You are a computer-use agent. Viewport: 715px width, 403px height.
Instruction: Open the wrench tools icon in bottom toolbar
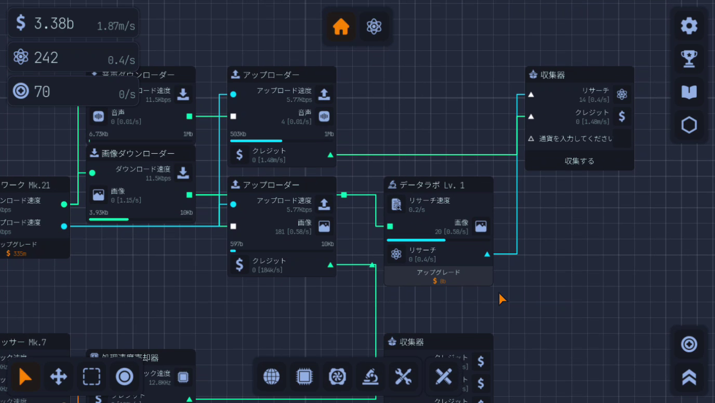404,377
